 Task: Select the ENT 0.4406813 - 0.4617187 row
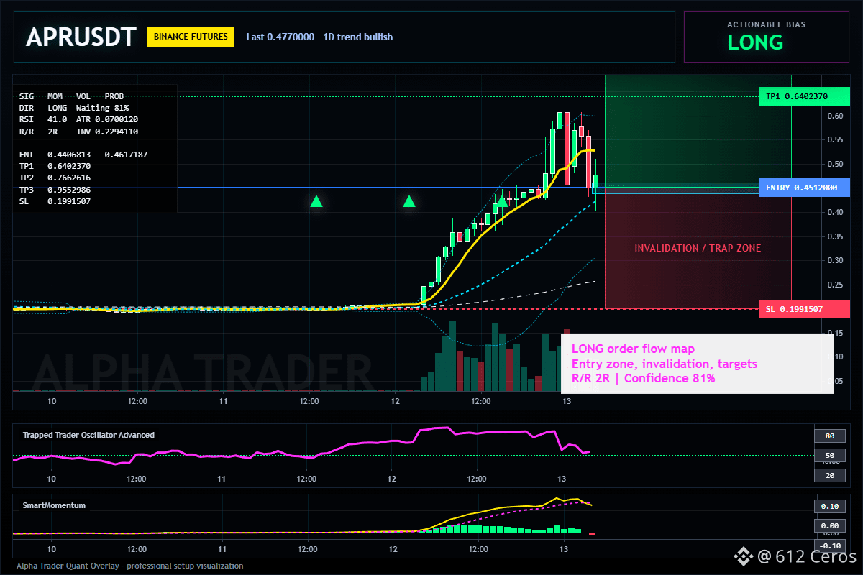(x=83, y=154)
